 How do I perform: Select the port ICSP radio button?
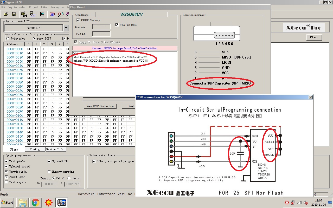click(34, 38)
